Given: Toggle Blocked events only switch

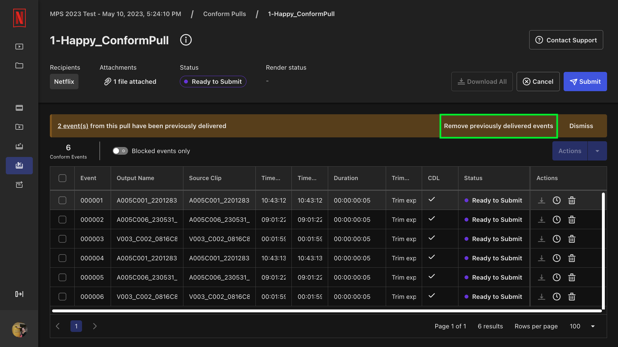Looking at the screenshot, I should (x=120, y=151).
